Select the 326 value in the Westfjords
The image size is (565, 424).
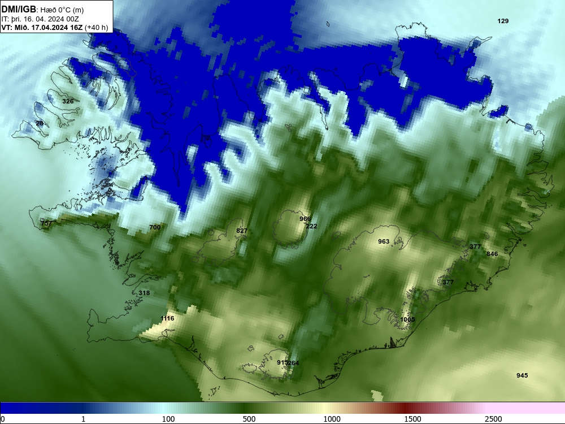pyautogui.click(x=68, y=101)
